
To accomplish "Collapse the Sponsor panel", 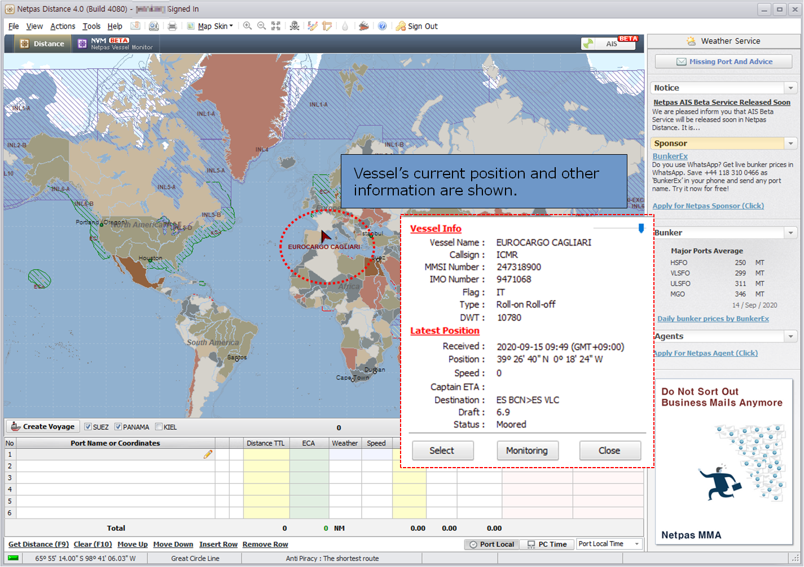I will pyautogui.click(x=791, y=143).
